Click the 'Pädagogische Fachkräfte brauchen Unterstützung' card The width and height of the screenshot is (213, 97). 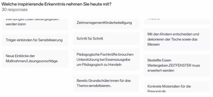tap(106, 60)
